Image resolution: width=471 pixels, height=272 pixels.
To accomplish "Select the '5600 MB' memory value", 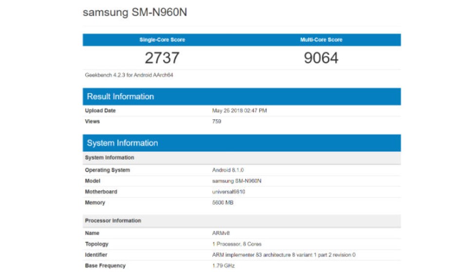I will [223, 202].
